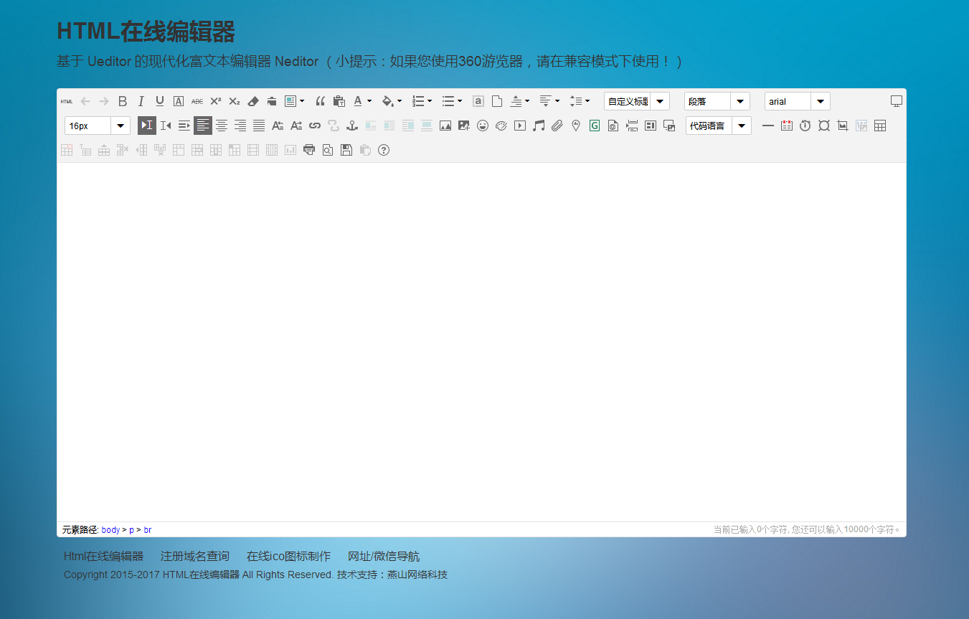The width and height of the screenshot is (969, 619).
Task: Click the first-line indent icon
Action: [x=184, y=126]
